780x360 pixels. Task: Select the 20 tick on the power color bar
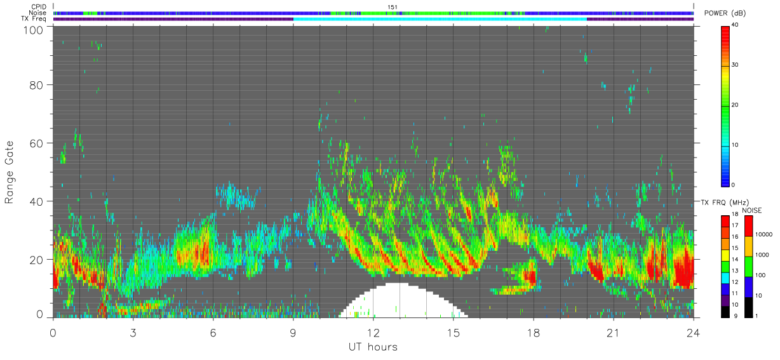[736, 105]
